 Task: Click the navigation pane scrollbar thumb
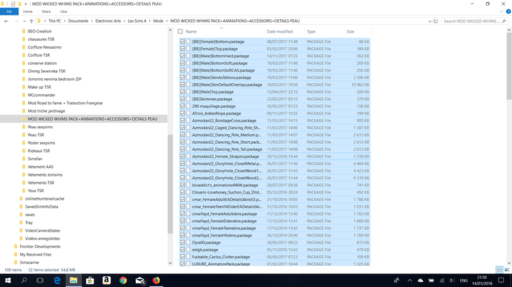tap(170, 183)
